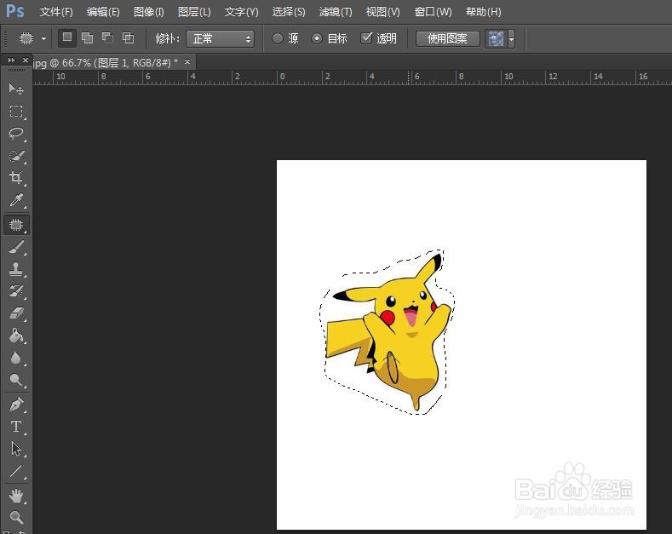Open the 文件(F) menu
The image size is (672, 534).
coord(56,12)
